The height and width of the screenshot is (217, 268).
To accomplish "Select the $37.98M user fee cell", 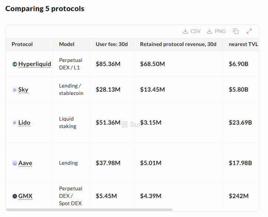I will click(112, 163).
